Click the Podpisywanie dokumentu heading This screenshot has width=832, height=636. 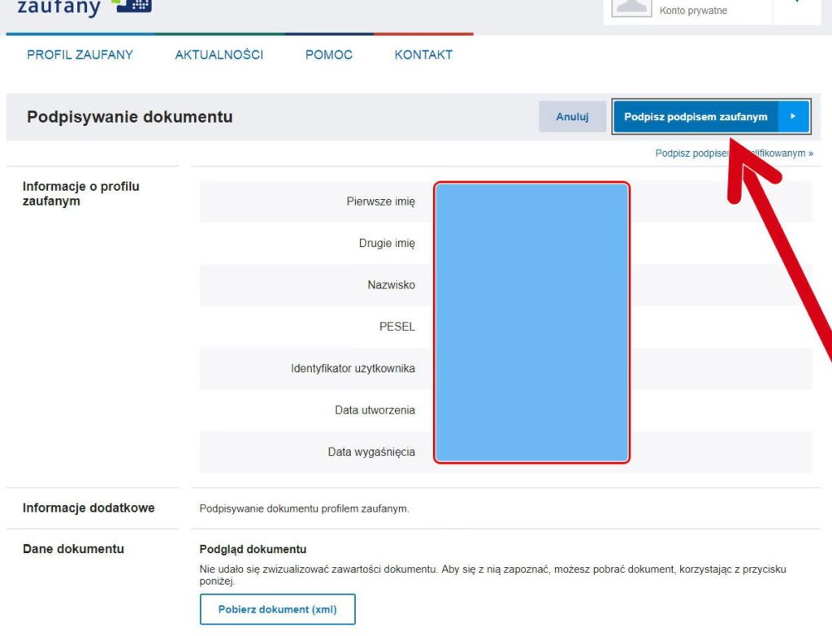129,117
